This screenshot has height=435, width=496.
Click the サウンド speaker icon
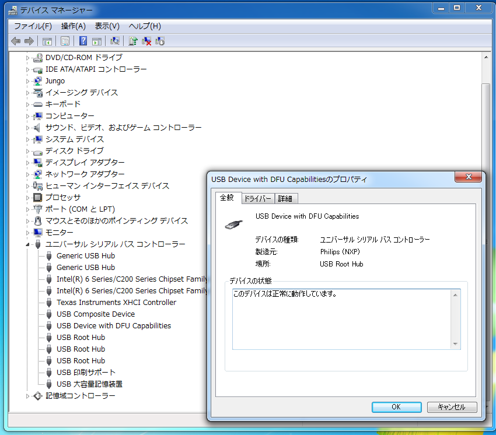click(37, 128)
